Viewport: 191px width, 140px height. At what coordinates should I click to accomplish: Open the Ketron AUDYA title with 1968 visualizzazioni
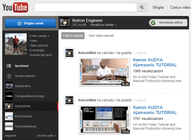coord(155,62)
